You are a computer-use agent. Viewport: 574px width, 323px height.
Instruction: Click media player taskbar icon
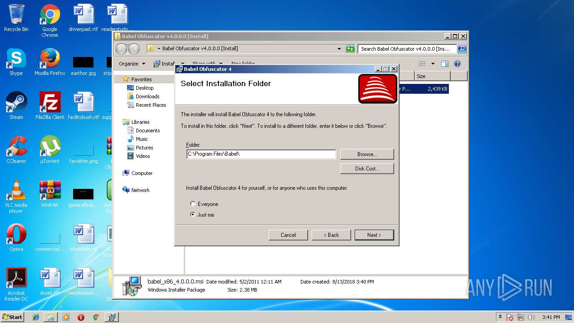(66, 317)
